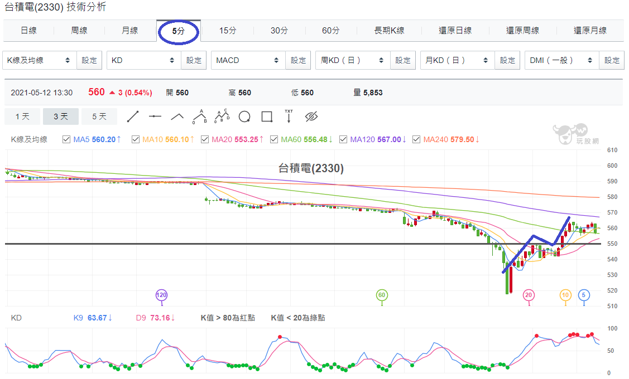
Task: Click the K9 63.67 value label
Action: coord(93,318)
